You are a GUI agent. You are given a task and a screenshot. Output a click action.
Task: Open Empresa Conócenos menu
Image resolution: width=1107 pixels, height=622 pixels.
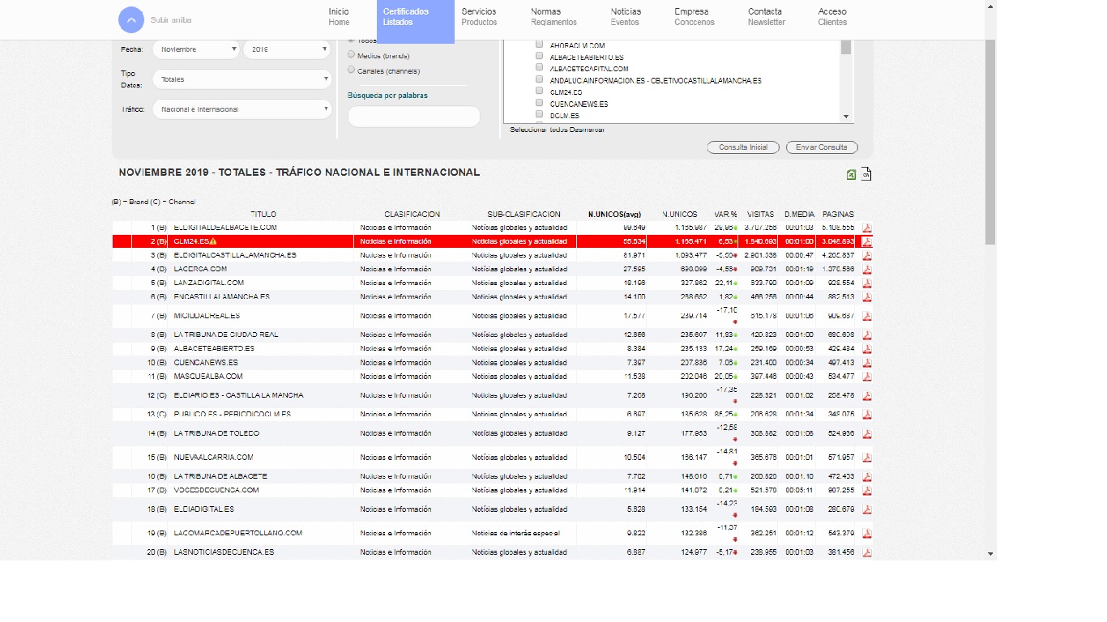click(695, 17)
